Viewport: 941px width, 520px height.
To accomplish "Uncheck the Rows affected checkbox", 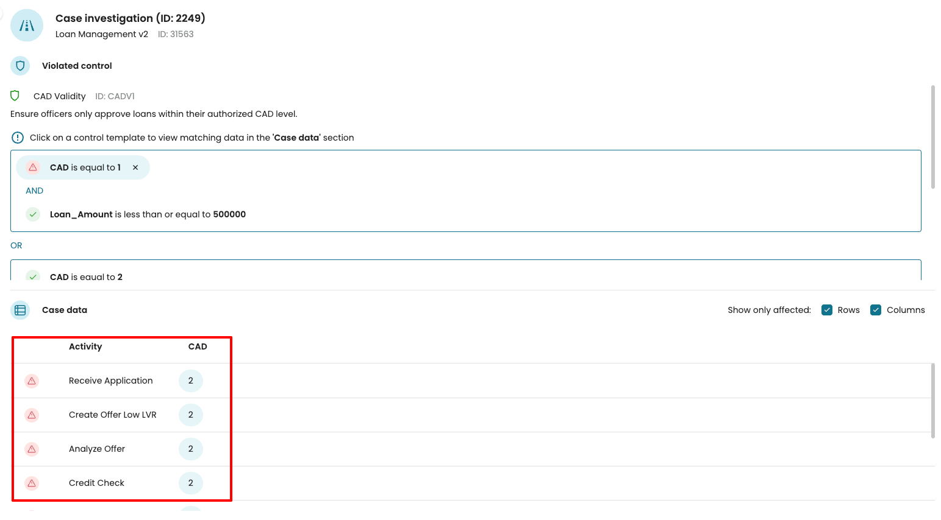I will coord(827,310).
